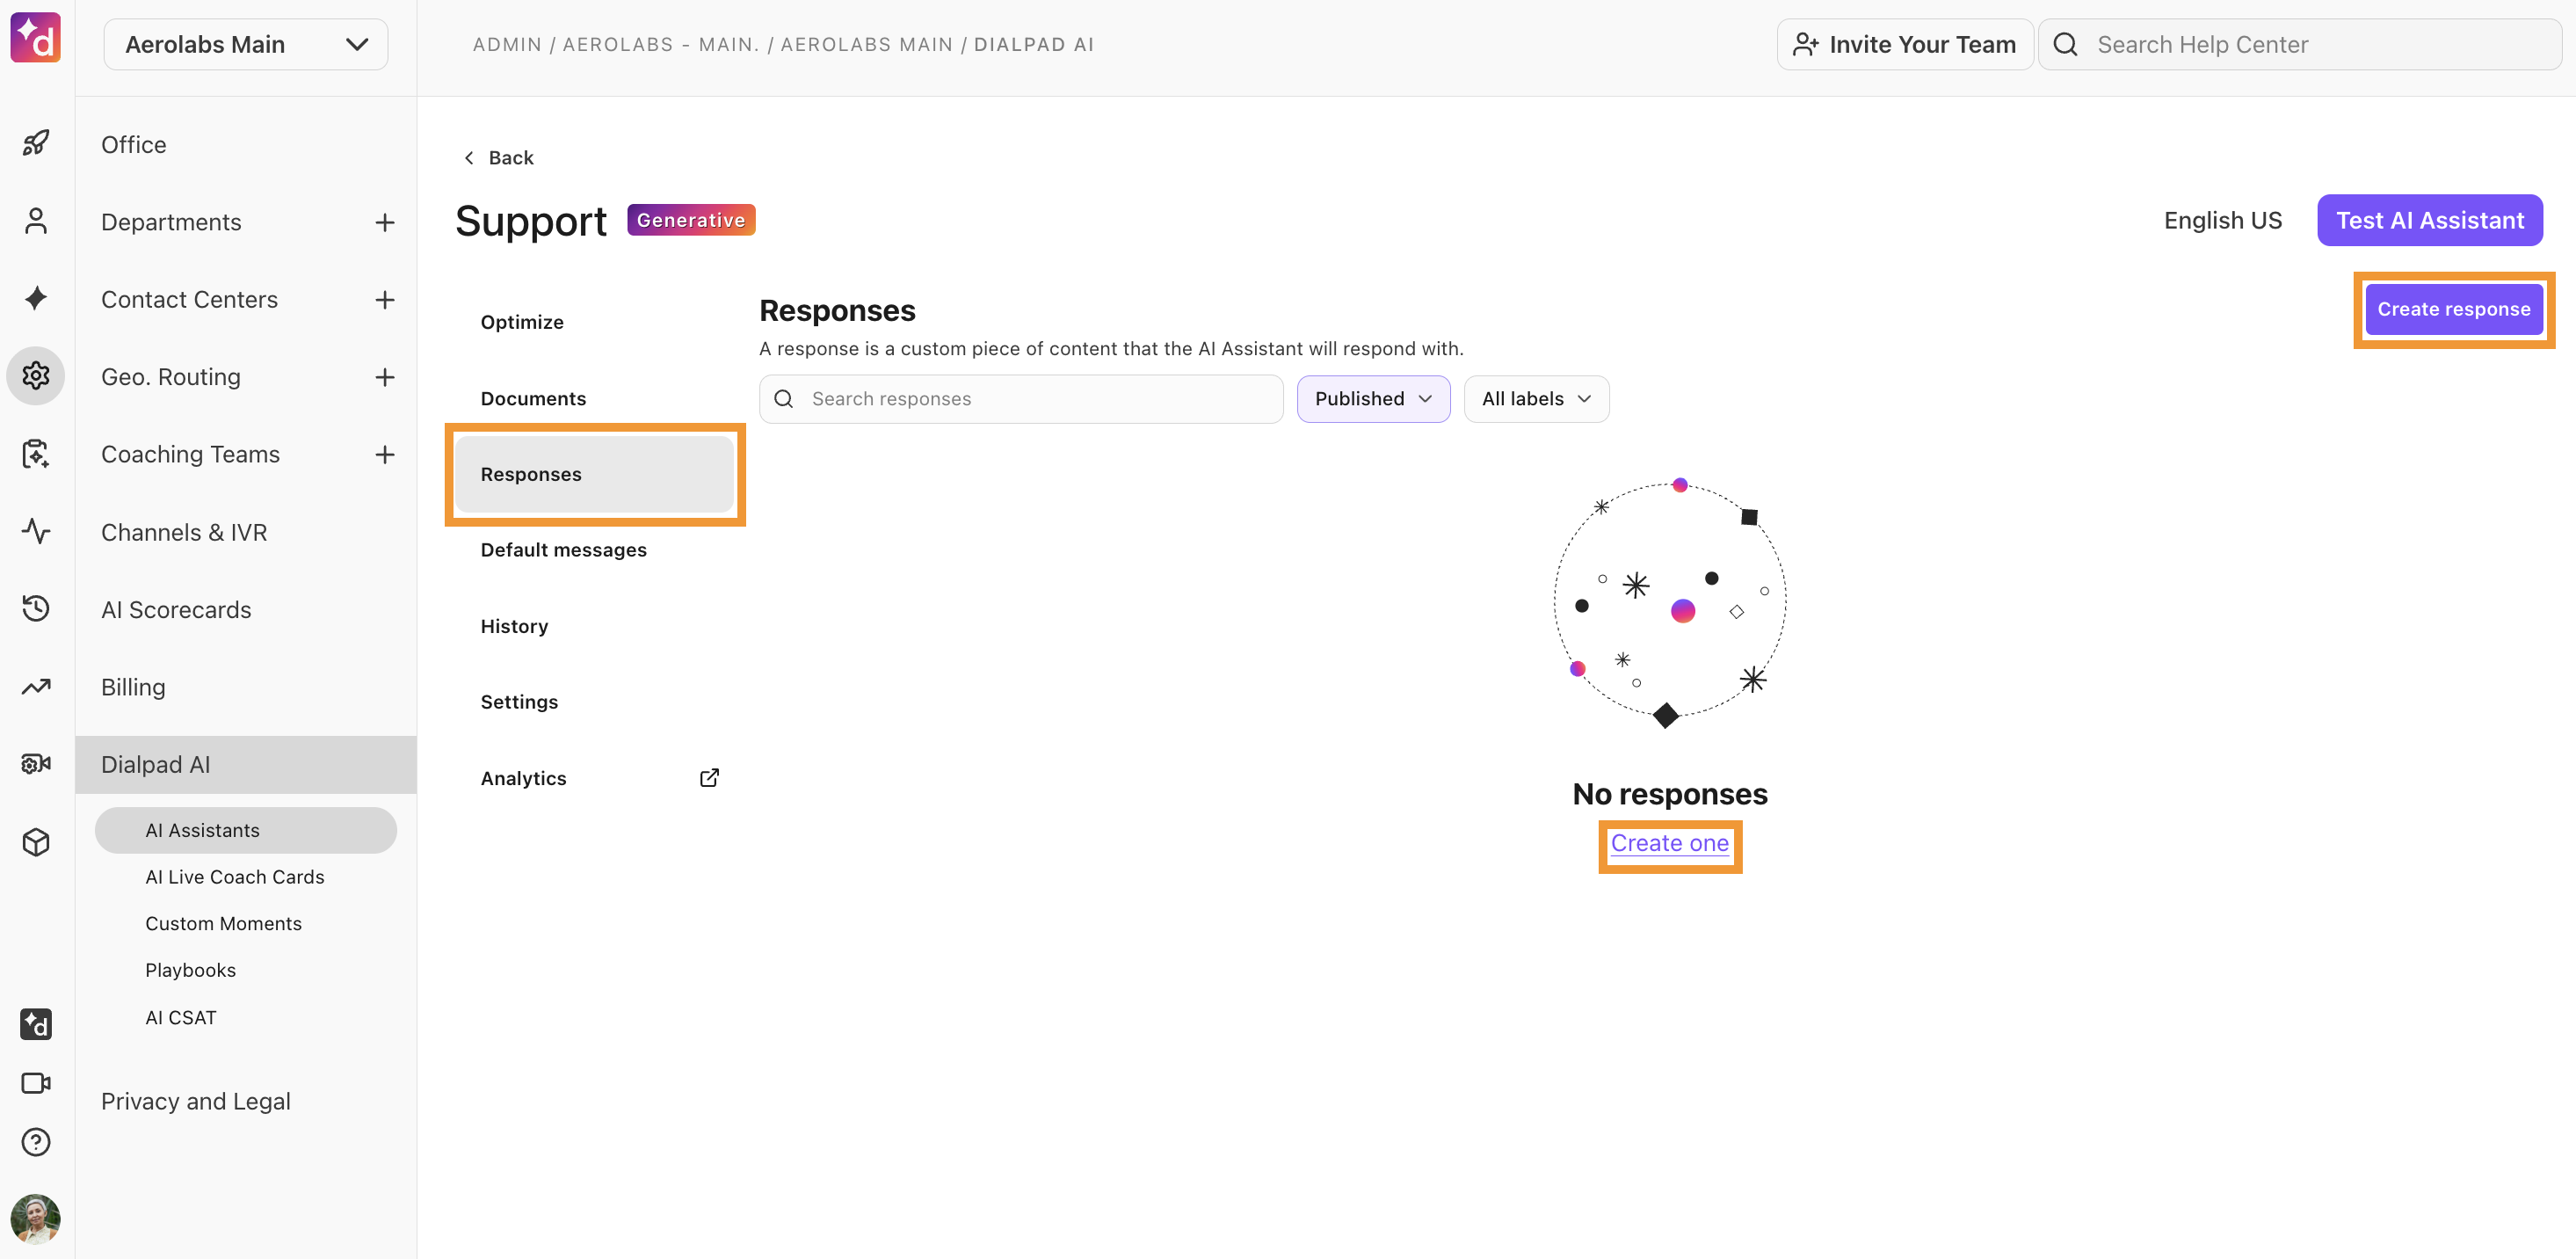This screenshot has height=1259, width=2576.
Task: Open the rocket icon in the left rail
Action: click(36, 143)
